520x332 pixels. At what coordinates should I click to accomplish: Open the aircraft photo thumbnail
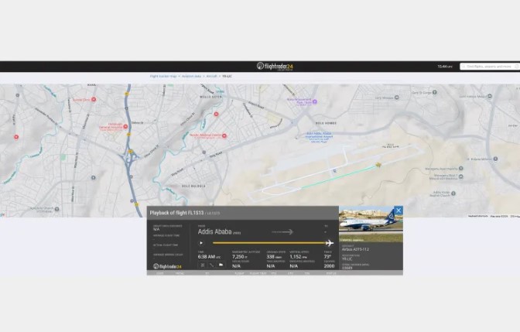368,225
